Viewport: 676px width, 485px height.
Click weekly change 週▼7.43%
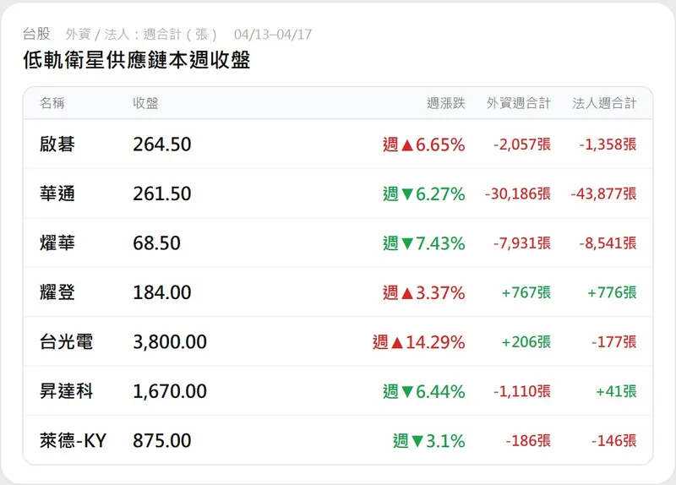pos(424,243)
